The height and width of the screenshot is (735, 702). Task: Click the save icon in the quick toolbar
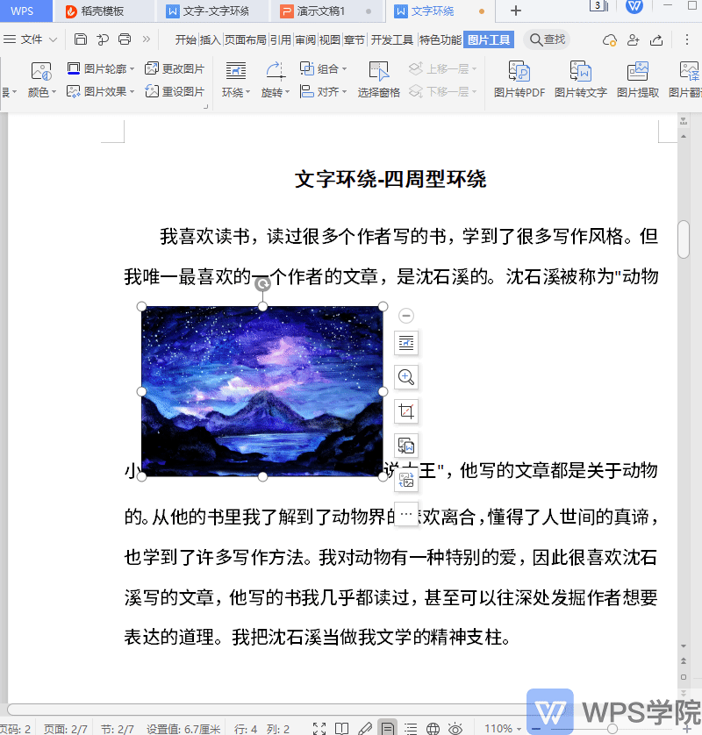[81, 39]
